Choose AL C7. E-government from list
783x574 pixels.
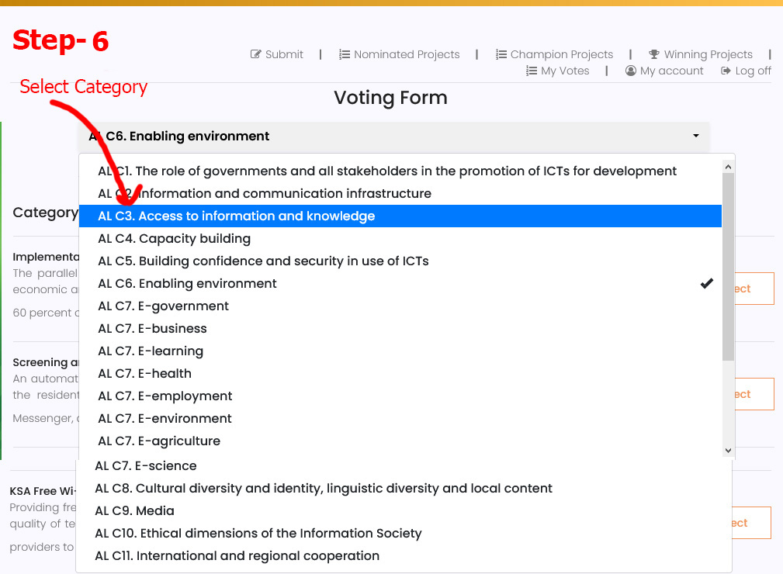point(400,306)
